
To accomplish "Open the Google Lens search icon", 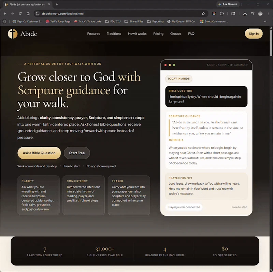I will (x=233, y=14).
